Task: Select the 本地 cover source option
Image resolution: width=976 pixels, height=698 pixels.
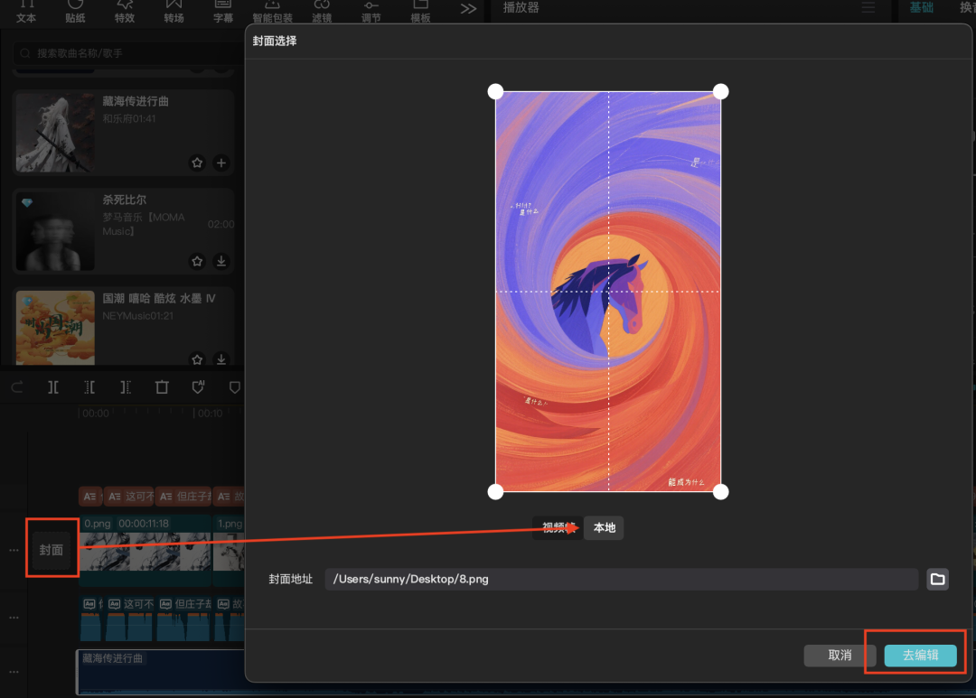Action: pos(604,528)
